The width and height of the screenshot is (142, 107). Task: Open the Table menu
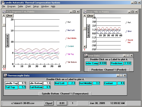20,6
